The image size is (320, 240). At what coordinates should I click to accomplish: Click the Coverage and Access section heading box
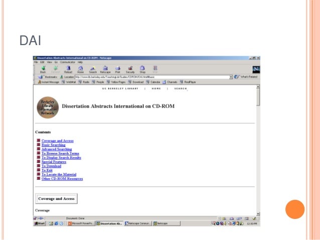(56, 198)
